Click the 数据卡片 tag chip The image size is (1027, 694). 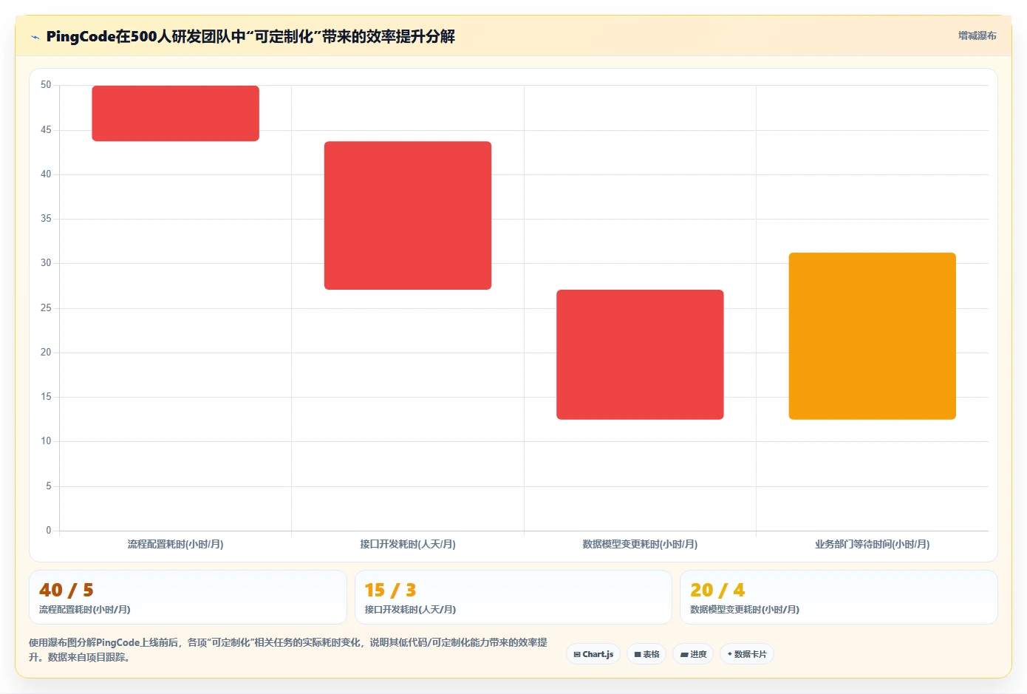tap(747, 654)
